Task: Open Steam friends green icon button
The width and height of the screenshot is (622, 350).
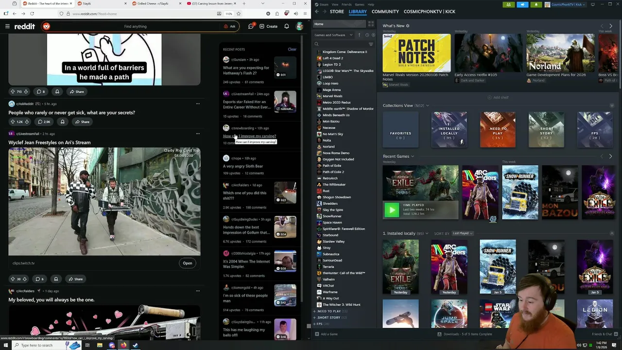Action: 509,4
